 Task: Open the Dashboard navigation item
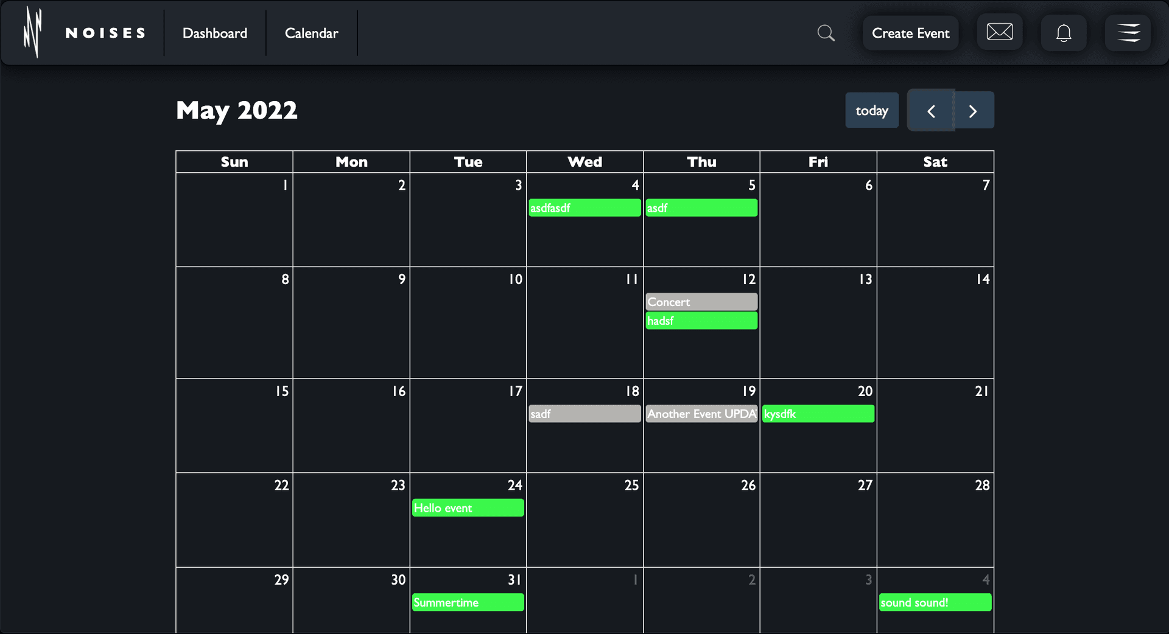[215, 33]
